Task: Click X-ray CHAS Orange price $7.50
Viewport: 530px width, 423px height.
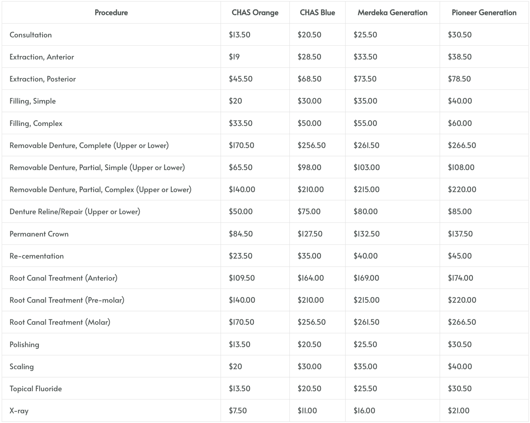Action: [238, 411]
